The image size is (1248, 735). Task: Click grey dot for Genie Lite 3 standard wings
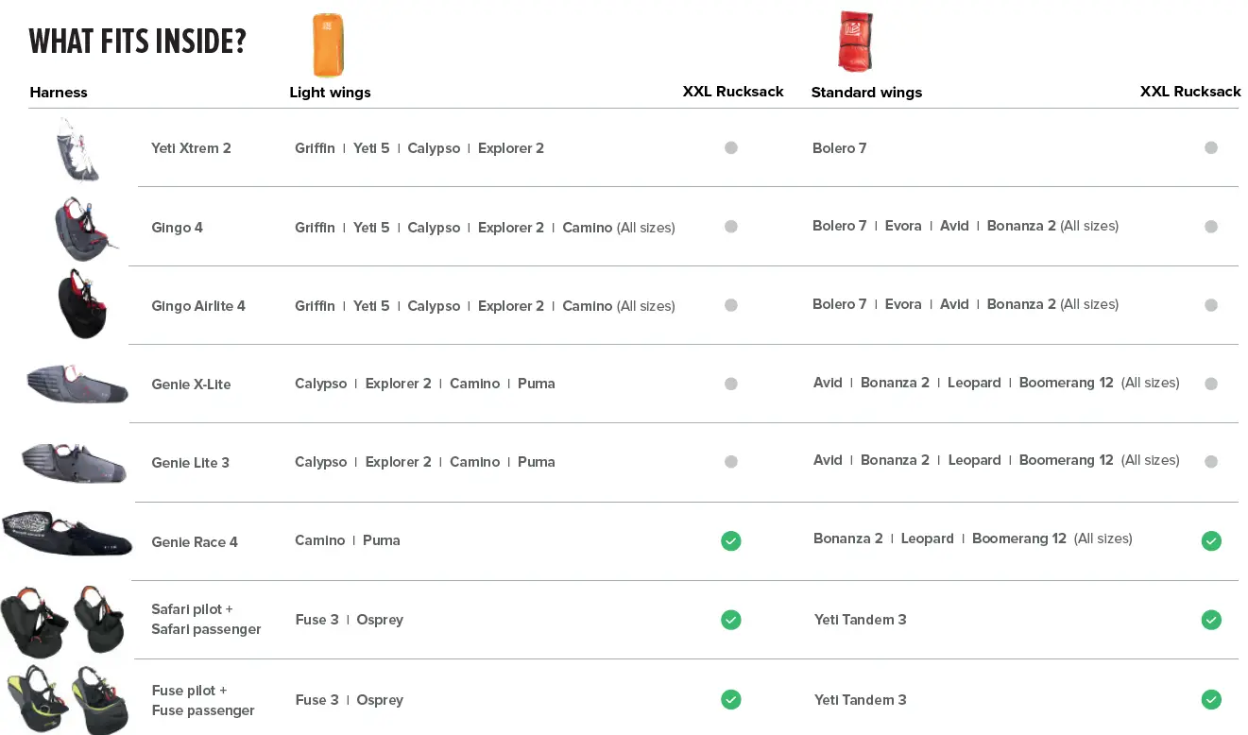point(1211,461)
